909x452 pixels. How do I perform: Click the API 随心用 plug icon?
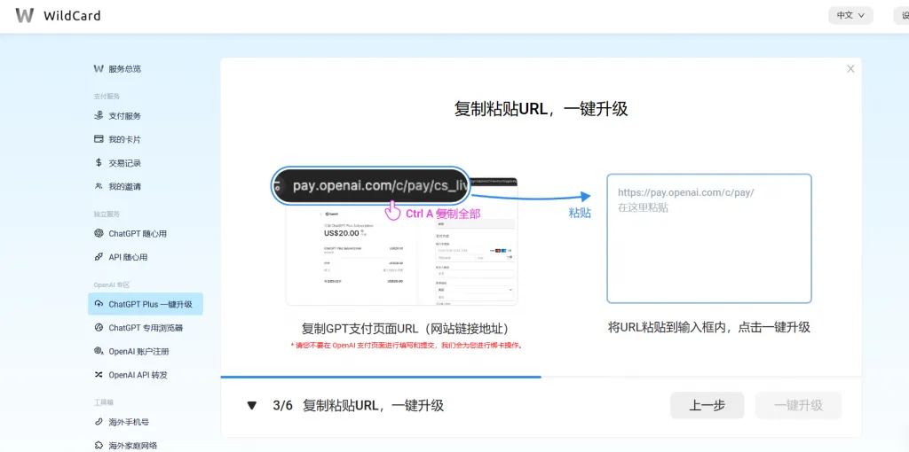pos(99,257)
